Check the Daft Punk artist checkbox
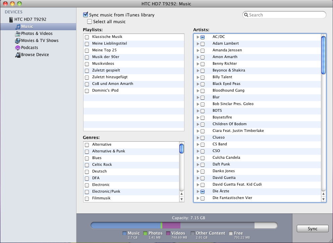The width and height of the screenshot is (333, 243). point(203,165)
